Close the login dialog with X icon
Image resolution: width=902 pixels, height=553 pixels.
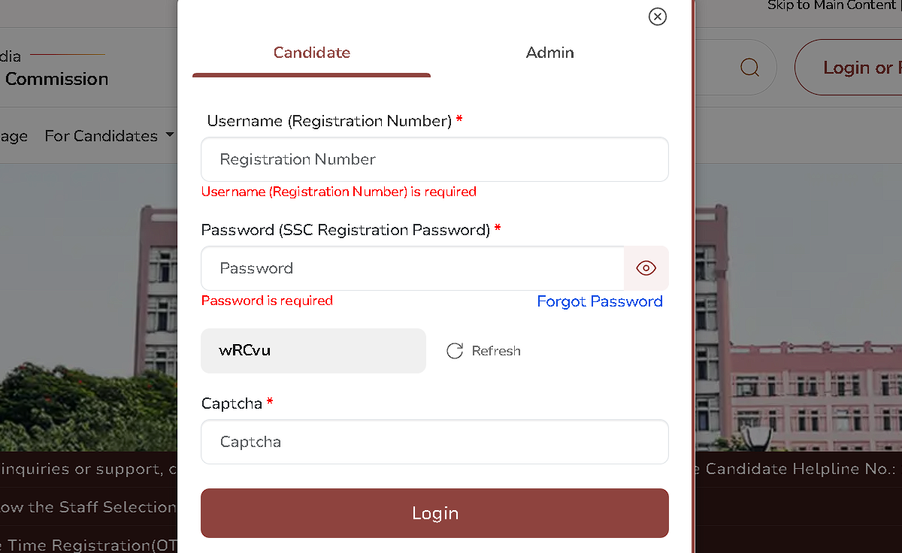coord(658,17)
